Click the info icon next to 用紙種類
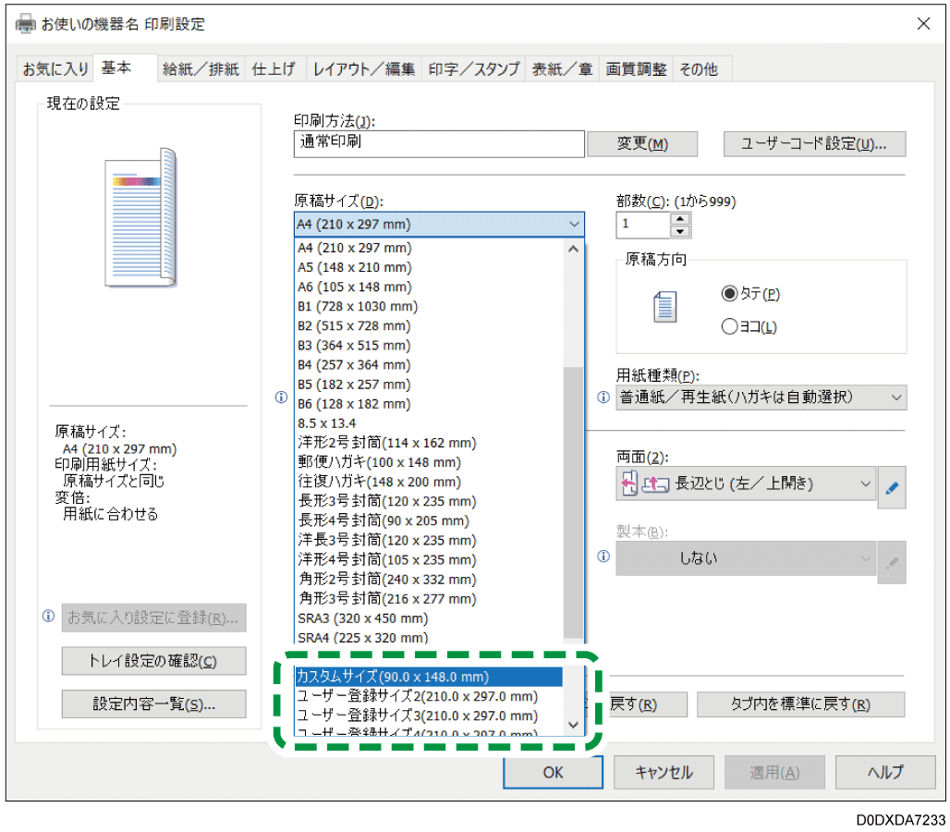The width and height of the screenshot is (950, 832). click(x=603, y=398)
